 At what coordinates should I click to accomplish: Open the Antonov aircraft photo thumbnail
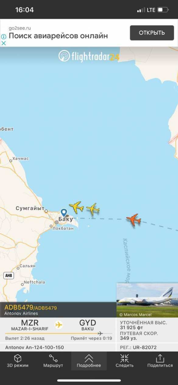pyautogui.click(x=147, y=300)
